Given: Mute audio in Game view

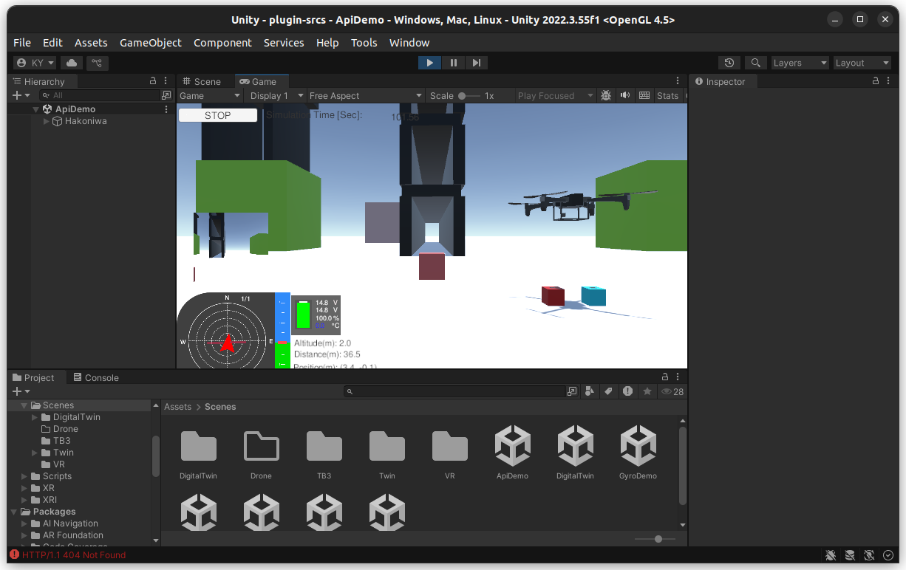Looking at the screenshot, I should pos(625,95).
